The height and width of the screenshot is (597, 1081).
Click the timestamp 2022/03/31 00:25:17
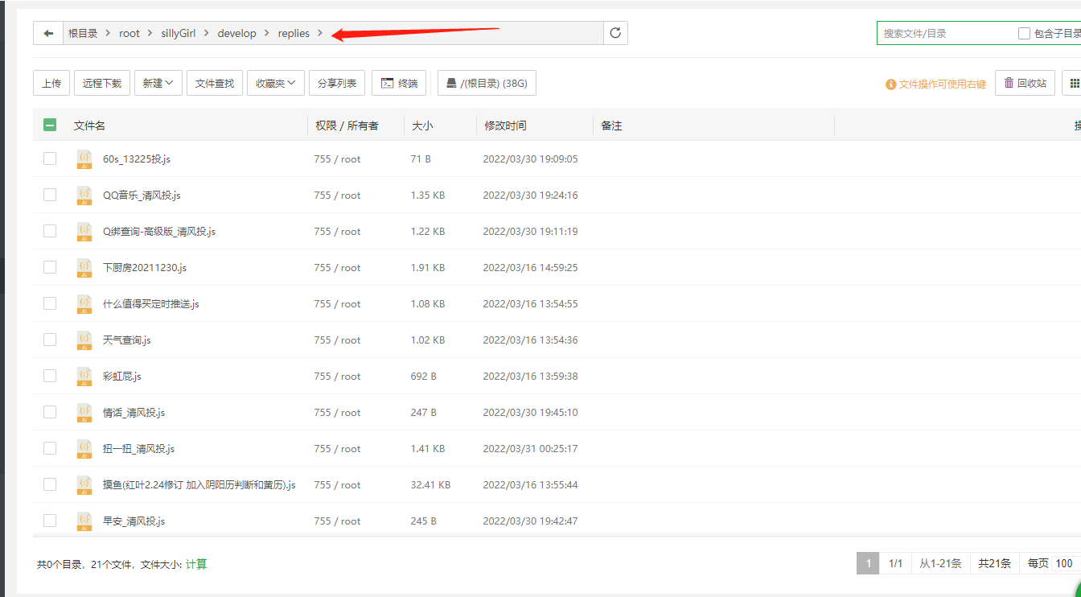(530, 449)
